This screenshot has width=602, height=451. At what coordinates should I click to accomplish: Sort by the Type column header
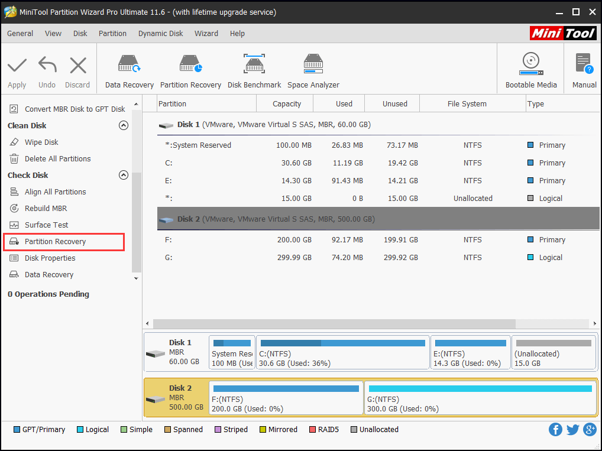(562, 103)
